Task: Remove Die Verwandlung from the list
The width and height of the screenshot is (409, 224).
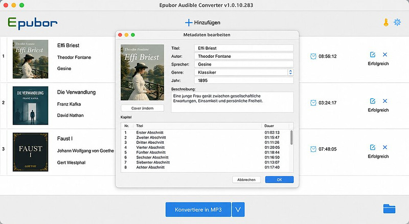Action: [x=385, y=101]
